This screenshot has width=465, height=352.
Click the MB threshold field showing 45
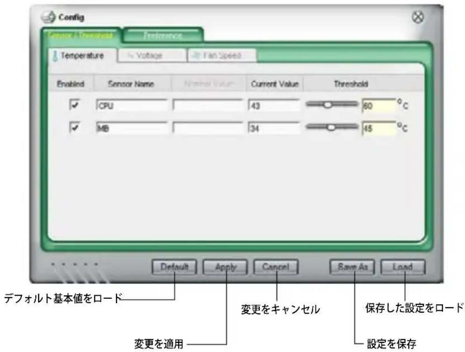point(379,128)
